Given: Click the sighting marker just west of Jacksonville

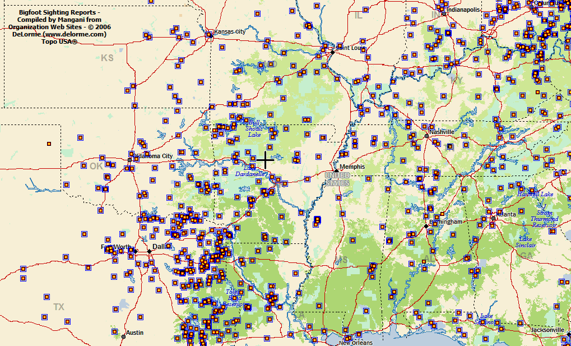Looking at the screenshot, I should 521,323.
